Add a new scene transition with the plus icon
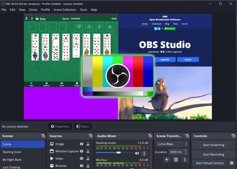The image size is (237, 169). click(x=167, y=160)
